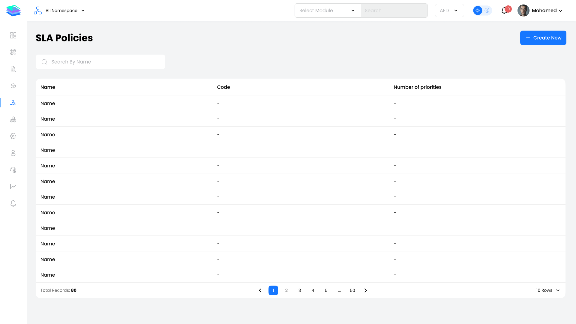This screenshot has height=324, width=576.
Task: Go to next page arrow
Action: coord(366,290)
